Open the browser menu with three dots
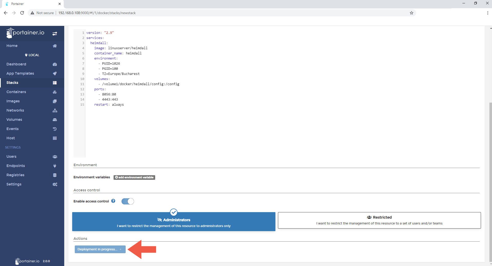 coord(487,13)
